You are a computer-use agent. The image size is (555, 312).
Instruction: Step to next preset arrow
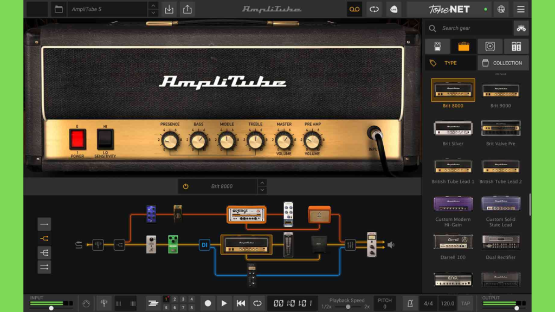[153, 13]
